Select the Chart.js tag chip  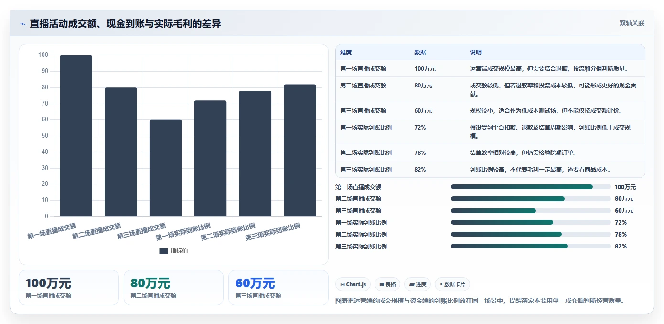click(x=353, y=284)
